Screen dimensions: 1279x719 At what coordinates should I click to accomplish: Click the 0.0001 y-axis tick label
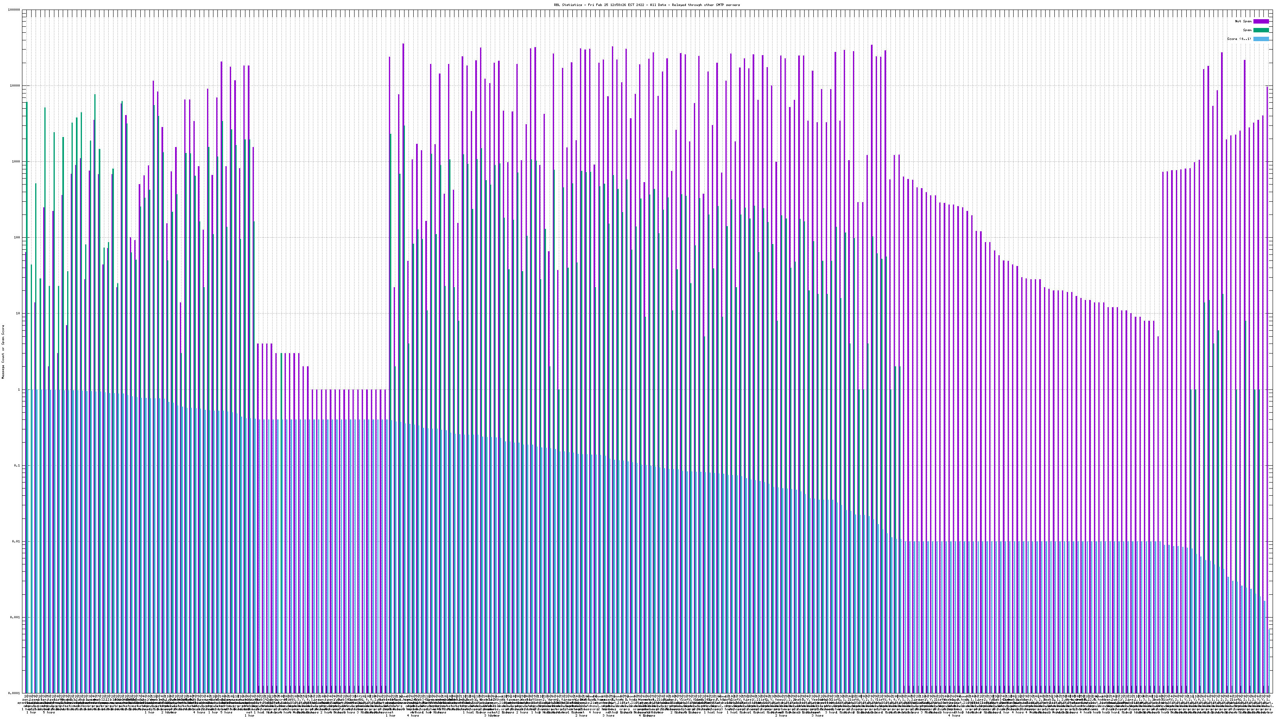pyautogui.click(x=14, y=693)
